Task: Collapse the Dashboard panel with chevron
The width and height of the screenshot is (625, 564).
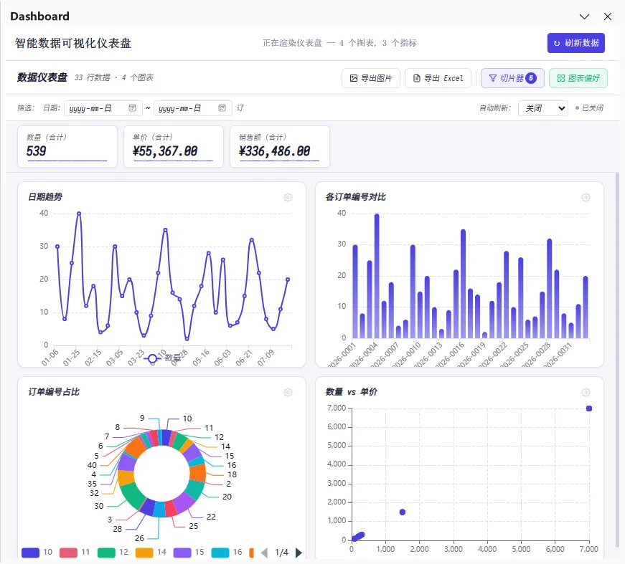Action: click(x=584, y=16)
